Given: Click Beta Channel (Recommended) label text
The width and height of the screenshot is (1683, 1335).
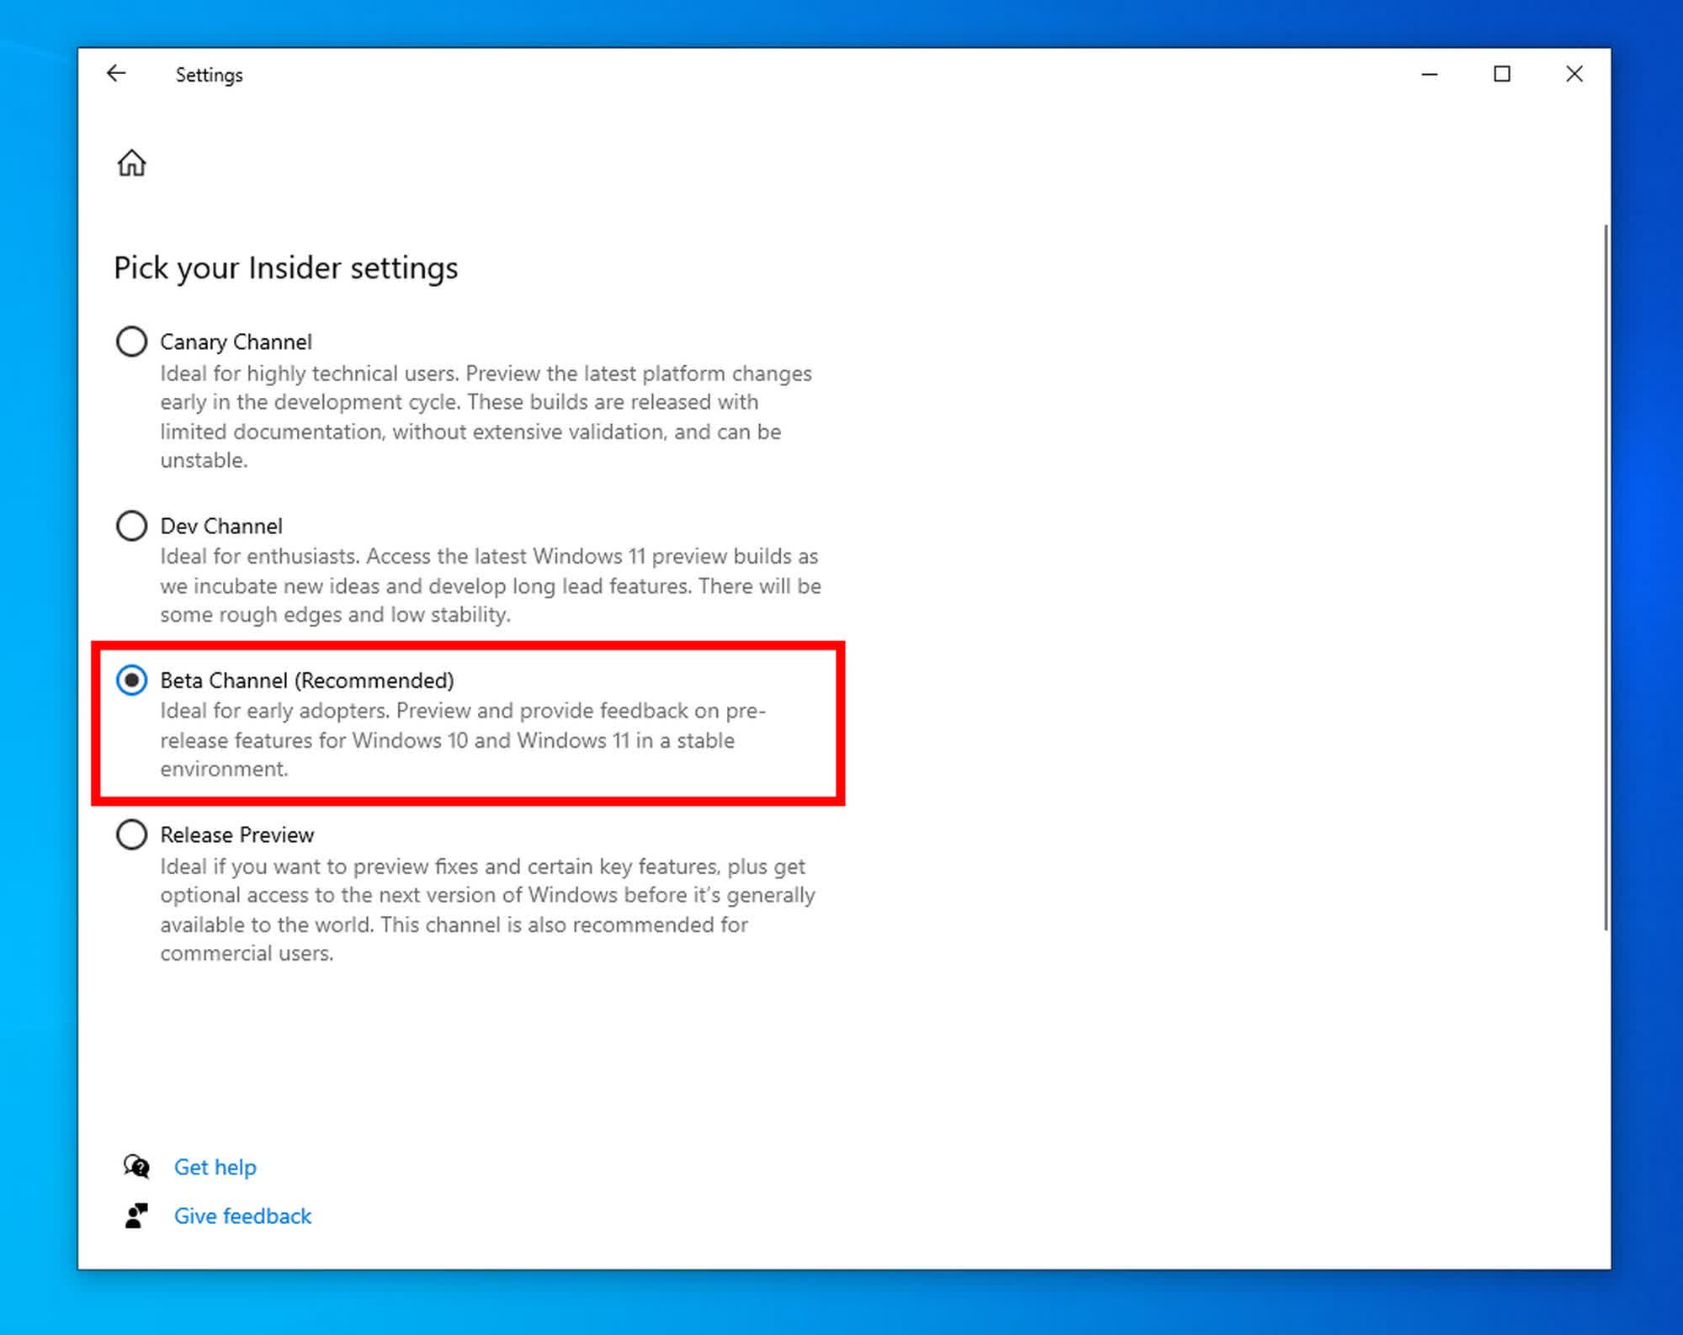Looking at the screenshot, I should [307, 680].
